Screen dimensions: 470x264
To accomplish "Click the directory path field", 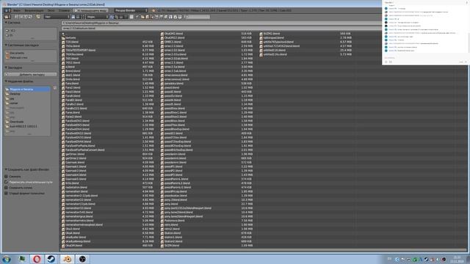I will [x=221, y=23].
